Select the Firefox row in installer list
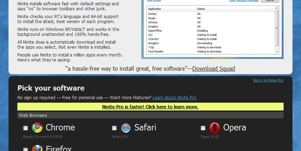 pos(210,14)
